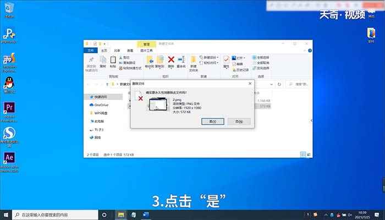Click the Recycle Bin desktop icon
The width and height of the screenshot is (385, 220).
pyautogui.click(x=9, y=10)
